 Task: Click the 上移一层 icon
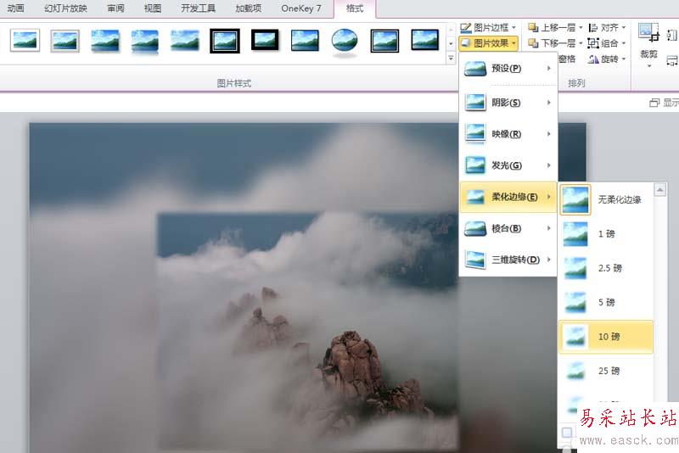[533, 28]
